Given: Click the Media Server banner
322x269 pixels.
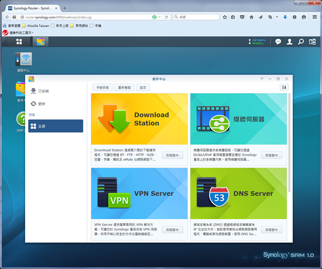Looking at the screenshot, I should [x=238, y=119].
